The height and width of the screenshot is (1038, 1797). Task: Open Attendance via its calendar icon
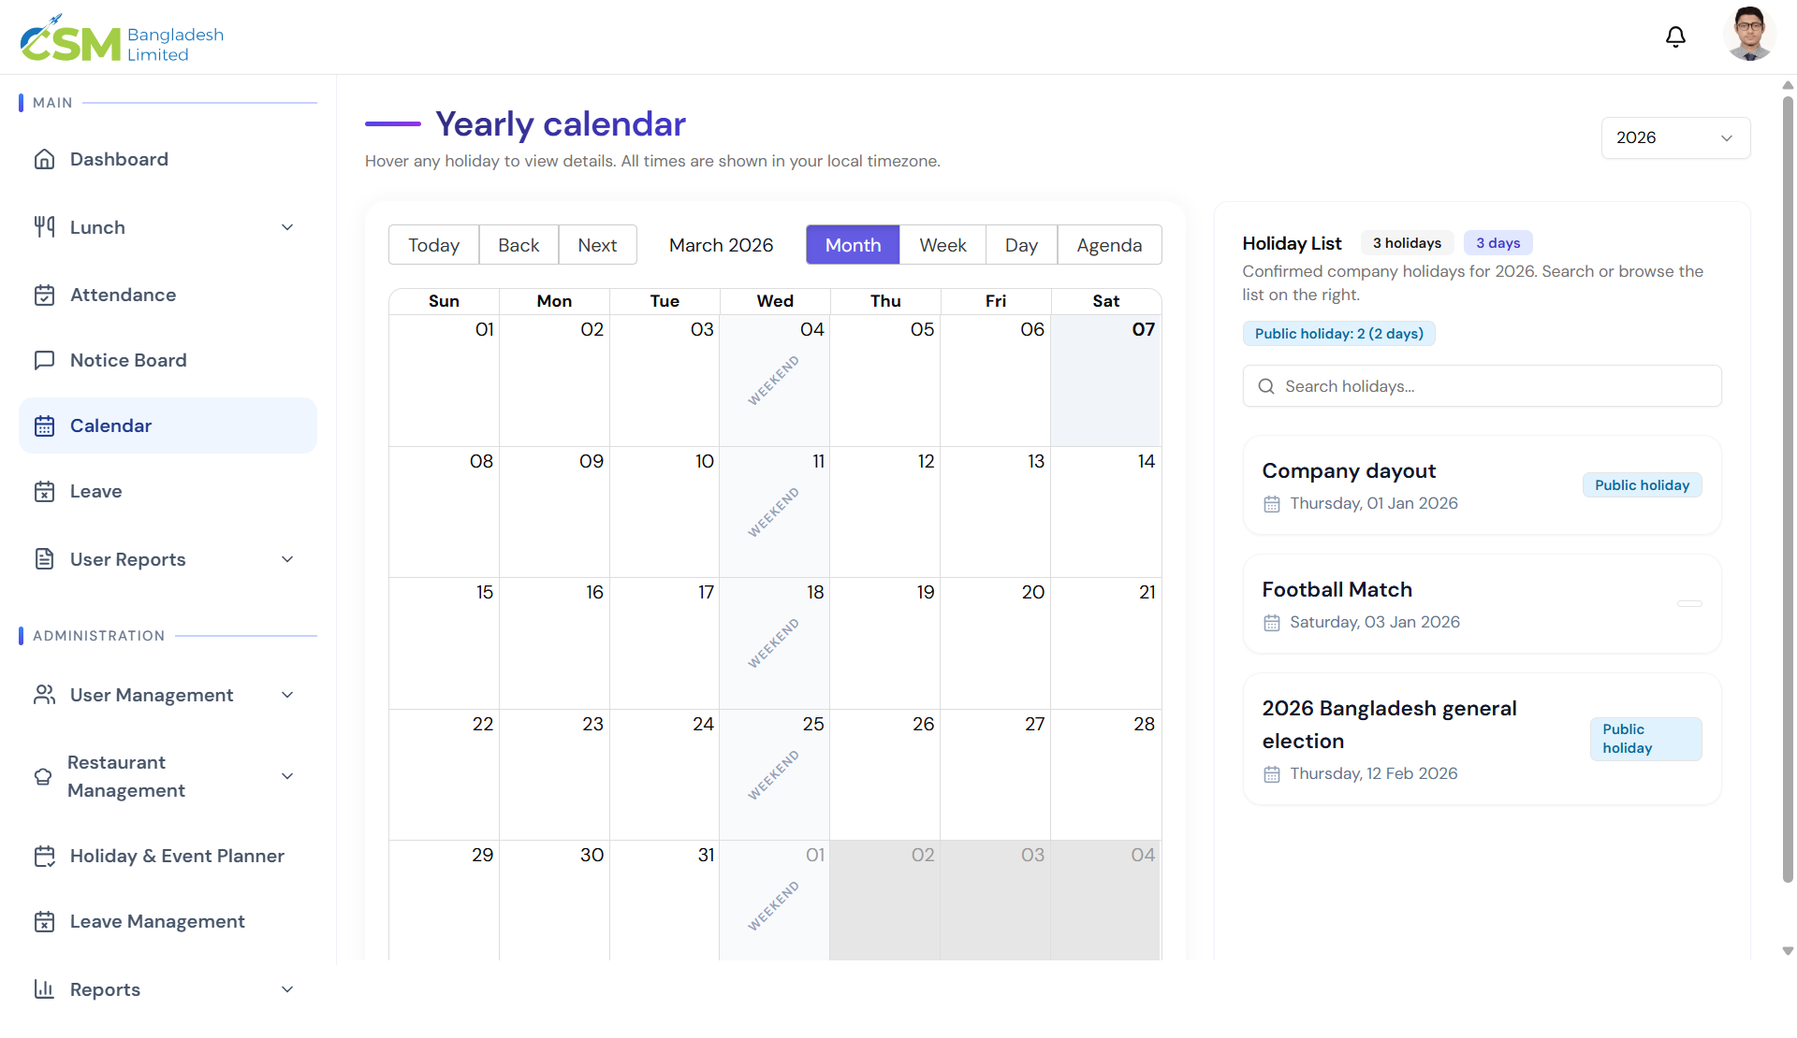pos(45,295)
